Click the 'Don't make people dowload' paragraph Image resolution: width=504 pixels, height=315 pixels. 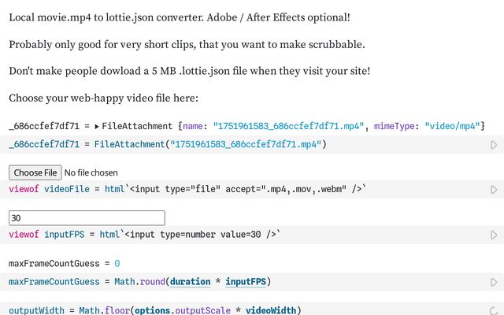(x=189, y=71)
